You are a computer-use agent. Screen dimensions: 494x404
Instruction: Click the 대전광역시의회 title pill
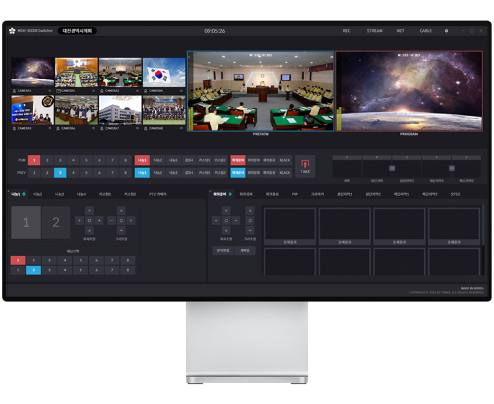(77, 31)
